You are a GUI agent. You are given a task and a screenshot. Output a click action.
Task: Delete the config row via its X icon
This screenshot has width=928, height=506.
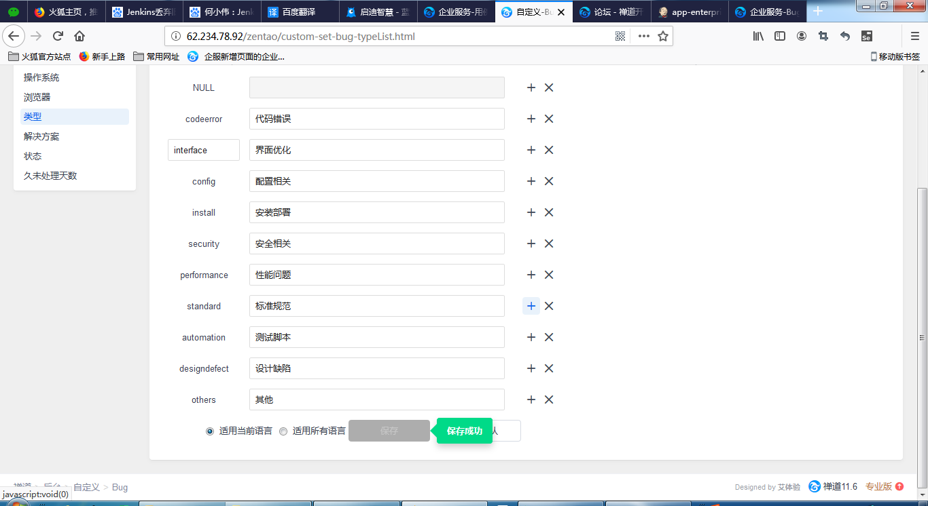click(549, 181)
